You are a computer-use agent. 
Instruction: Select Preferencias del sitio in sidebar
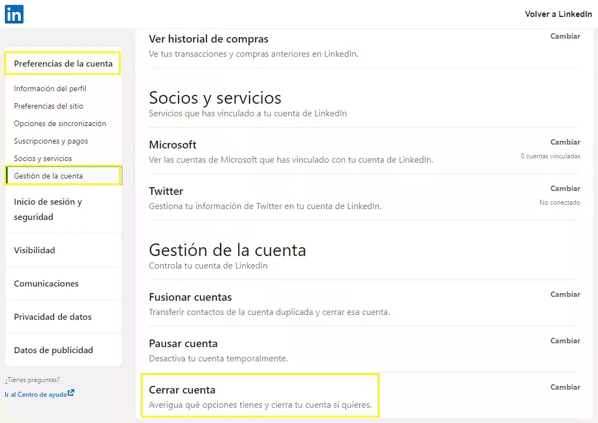click(x=49, y=106)
